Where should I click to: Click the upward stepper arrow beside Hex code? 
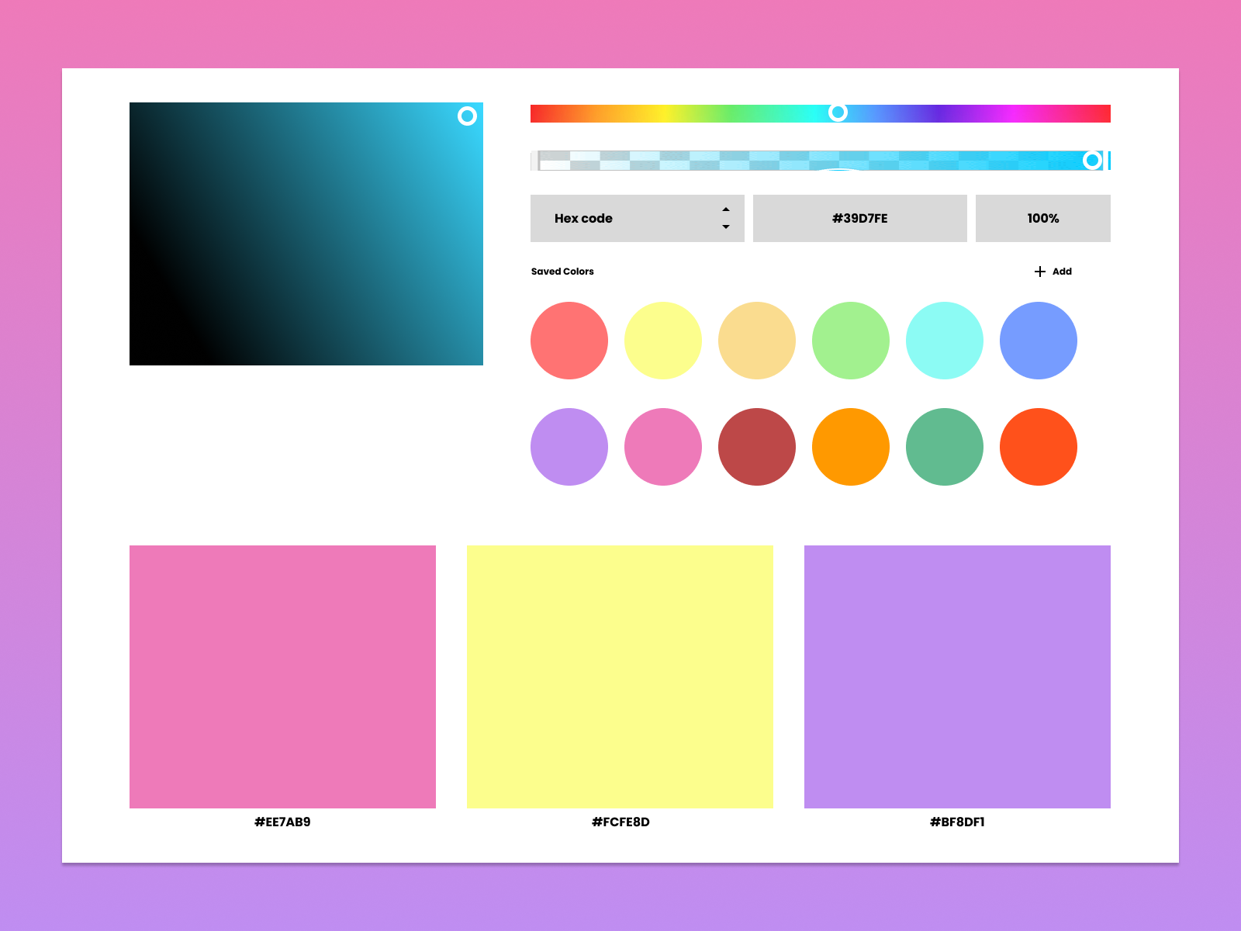[x=726, y=209]
